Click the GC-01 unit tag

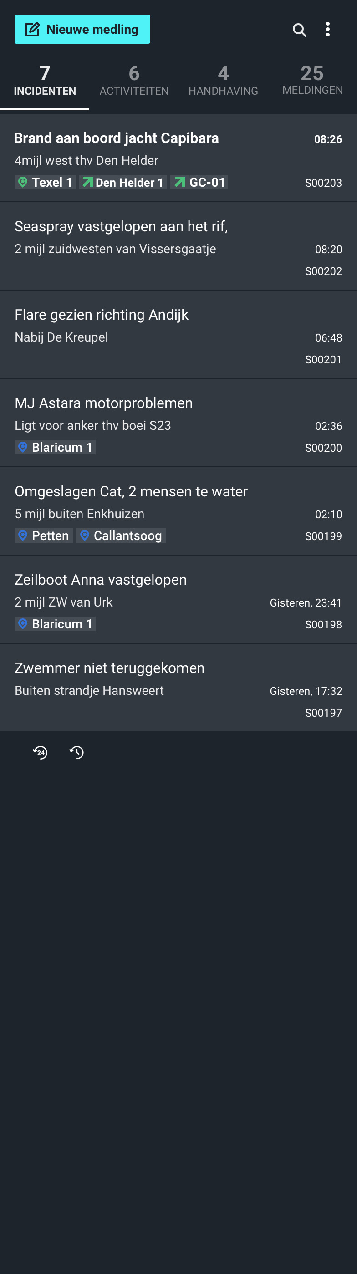click(199, 183)
